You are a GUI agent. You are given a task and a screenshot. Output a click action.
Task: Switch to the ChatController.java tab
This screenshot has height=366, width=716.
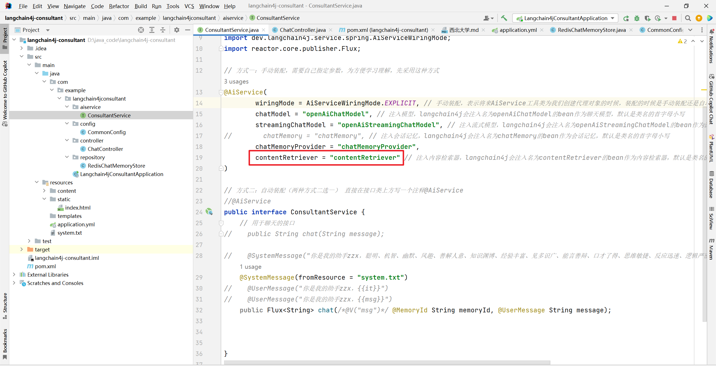302,30
